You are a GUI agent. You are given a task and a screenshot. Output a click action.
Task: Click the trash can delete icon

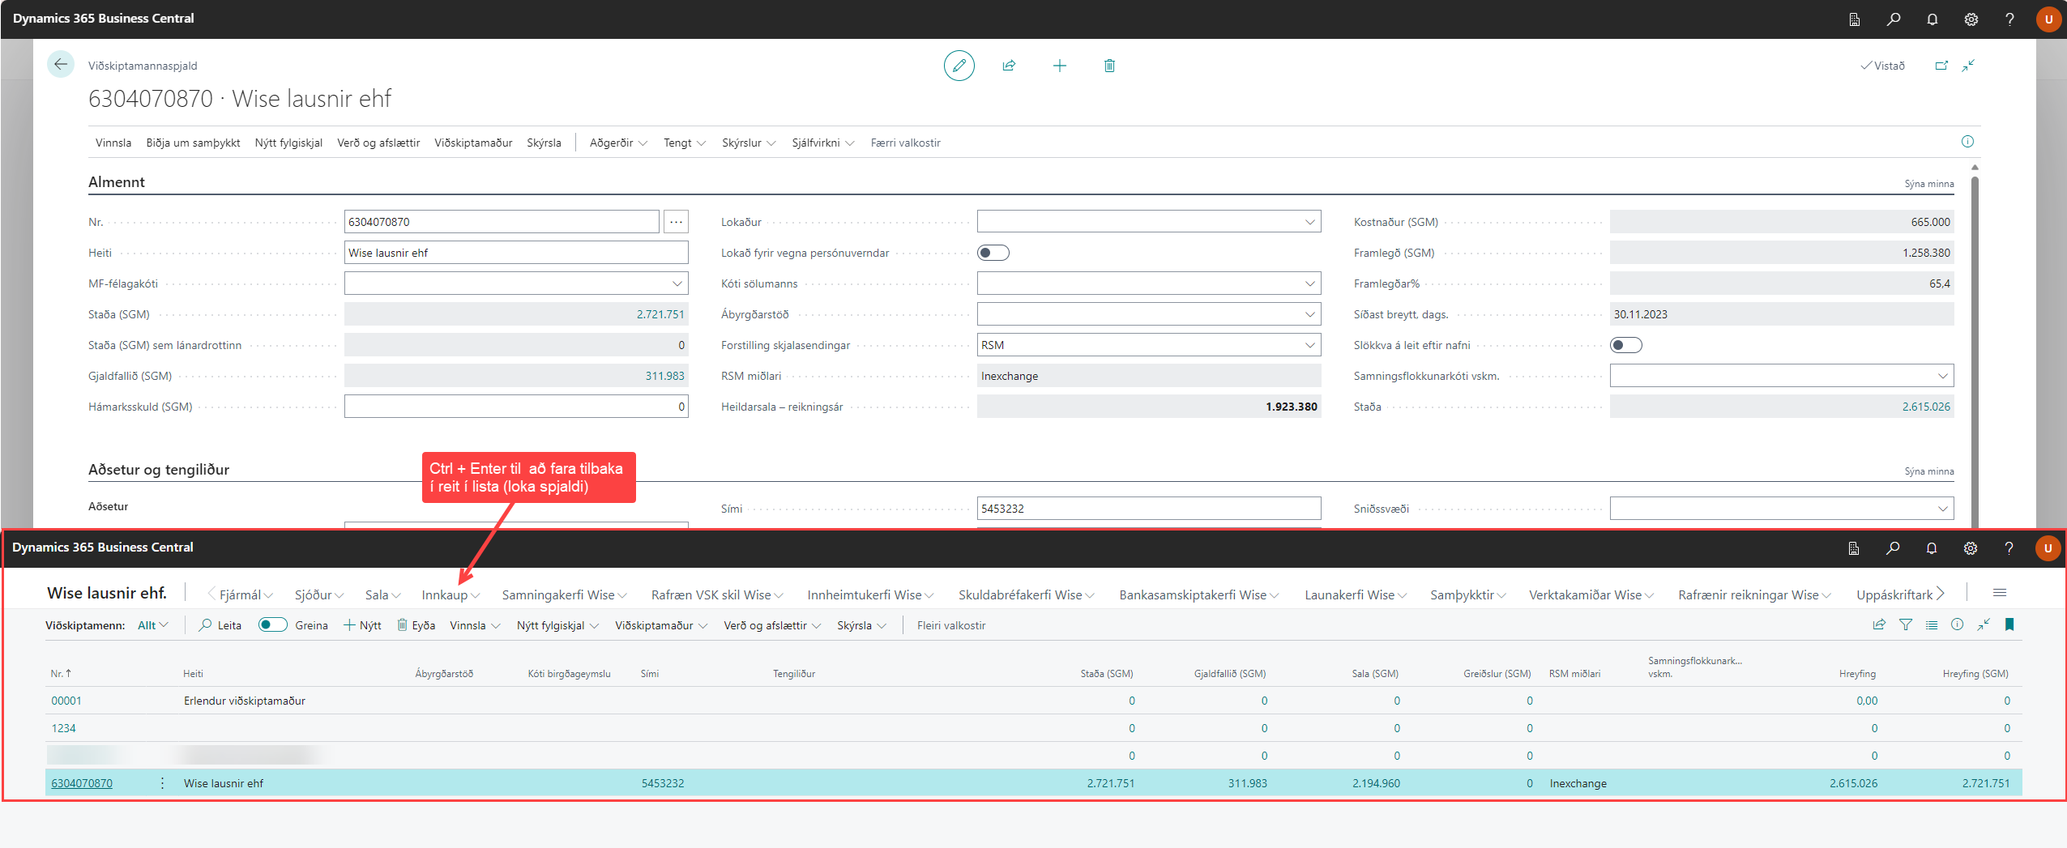(1109, 66)
